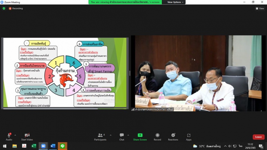The width and height of the screenshot is (267, 150).
Task: Click the green encryption shield icon
Action: pos(4,8)
